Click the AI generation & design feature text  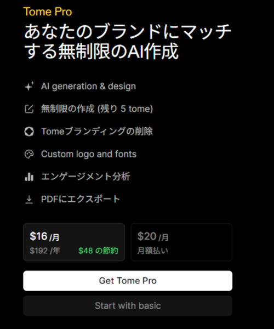point(88,86)
